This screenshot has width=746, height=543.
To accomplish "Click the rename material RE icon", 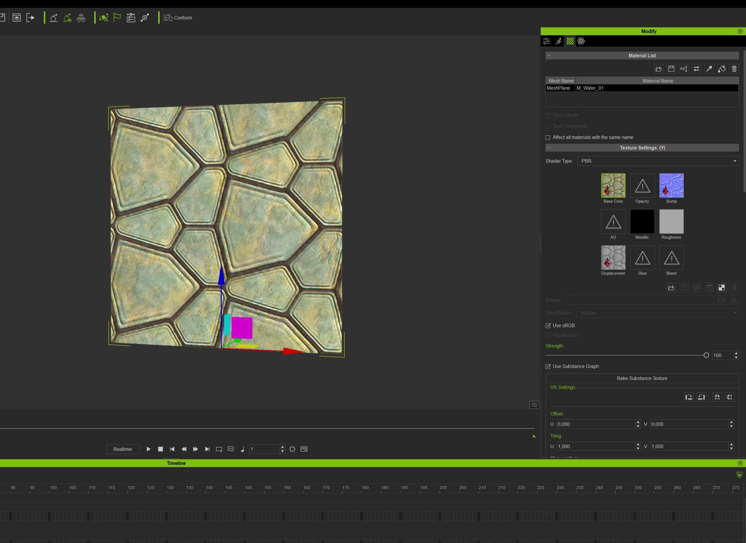I will pos(684,69).
